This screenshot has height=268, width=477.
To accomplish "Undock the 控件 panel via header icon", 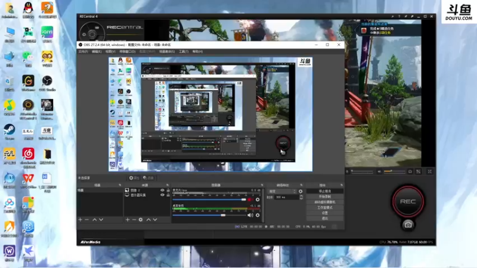I will pyautogui.click(x=341, y=185).
